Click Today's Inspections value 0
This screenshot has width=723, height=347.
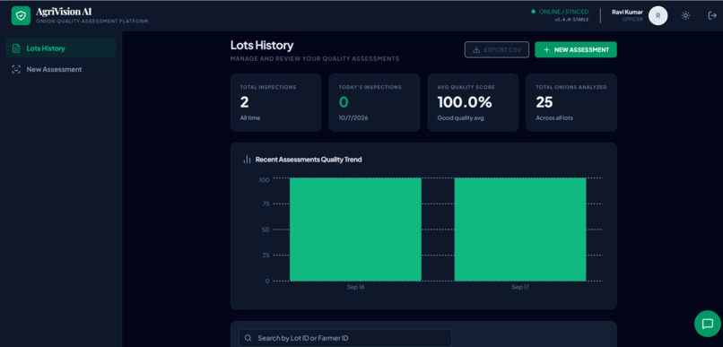pyautogui.click(x=344, y=102)
